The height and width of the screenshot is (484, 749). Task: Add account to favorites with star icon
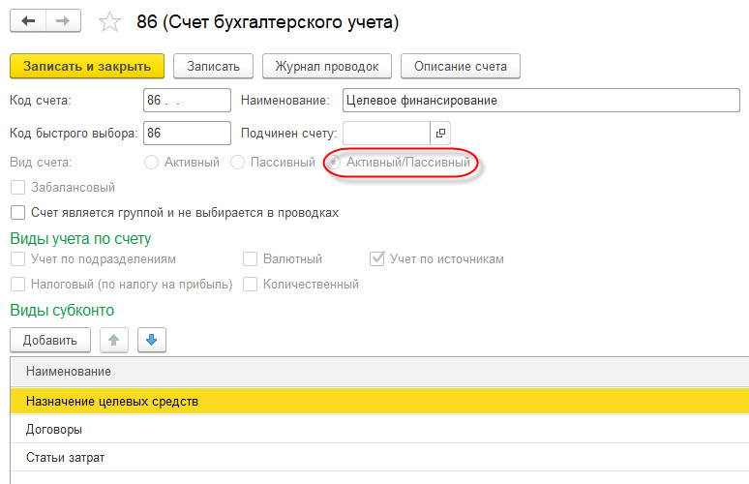111,21
